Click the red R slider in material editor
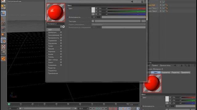Viewport: 197px width, 110px height. [x=127, y=9]
